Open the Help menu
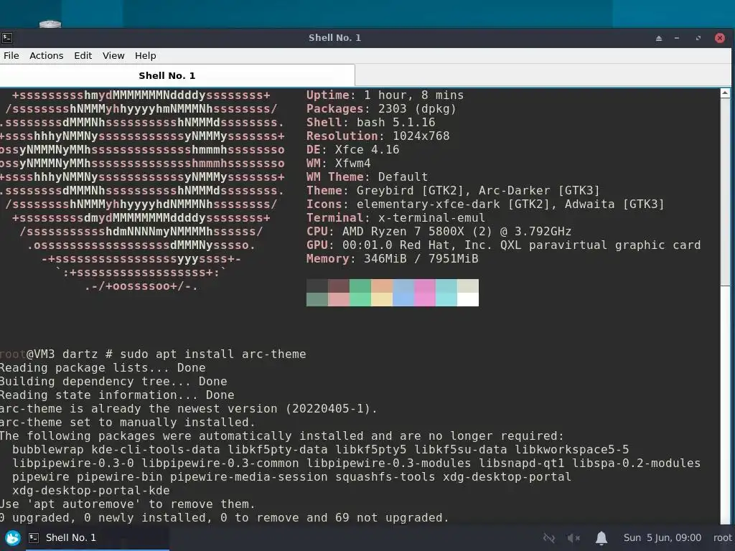735x551 pixels. (x=145, y=56)
